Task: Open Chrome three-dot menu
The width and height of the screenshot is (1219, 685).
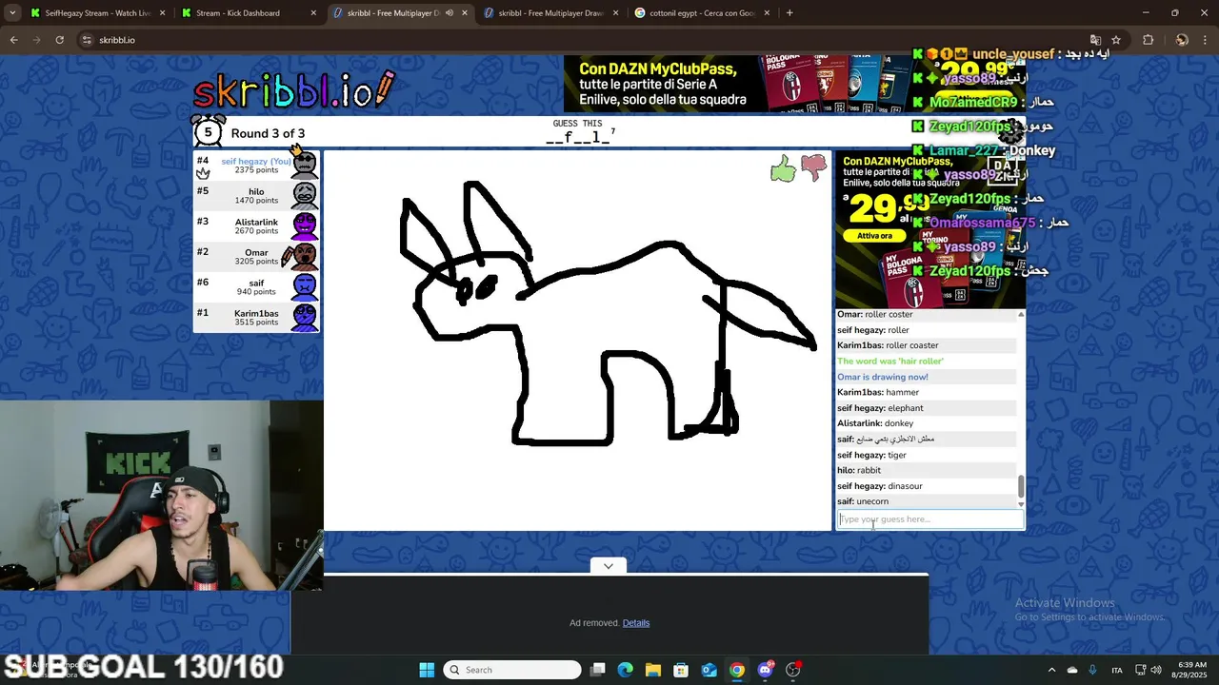Action: (1206, 40)
